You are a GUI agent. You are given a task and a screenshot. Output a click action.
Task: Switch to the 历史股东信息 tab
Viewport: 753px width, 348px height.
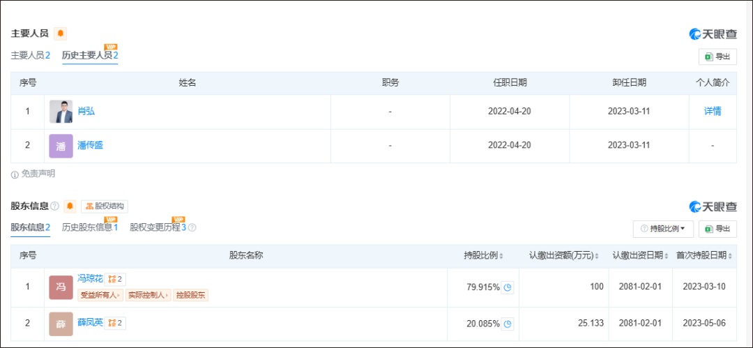(89, 227)
